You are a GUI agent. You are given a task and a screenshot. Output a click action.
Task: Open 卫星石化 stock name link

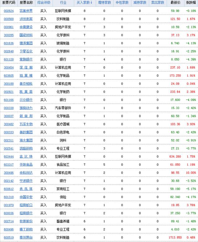point(26,51)
